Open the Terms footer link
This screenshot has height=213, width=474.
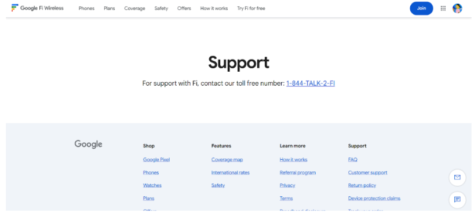(x=286, y=198)
